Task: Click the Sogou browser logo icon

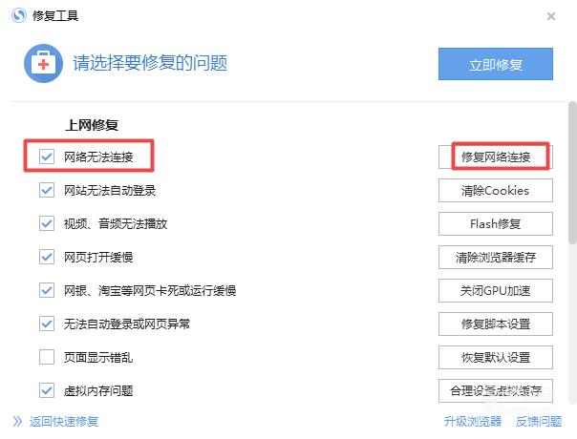Action: coord(19,16)
